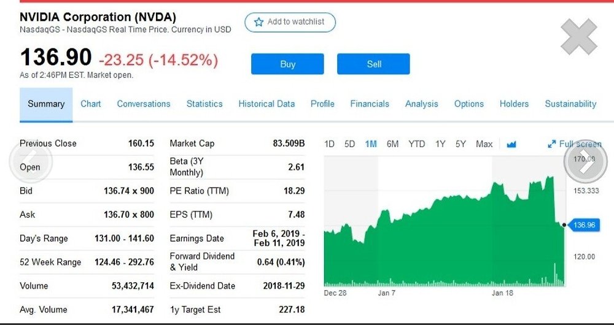The image size is (614, 325).
Task: Open chart in Full screen
Action: coord(575,144)
